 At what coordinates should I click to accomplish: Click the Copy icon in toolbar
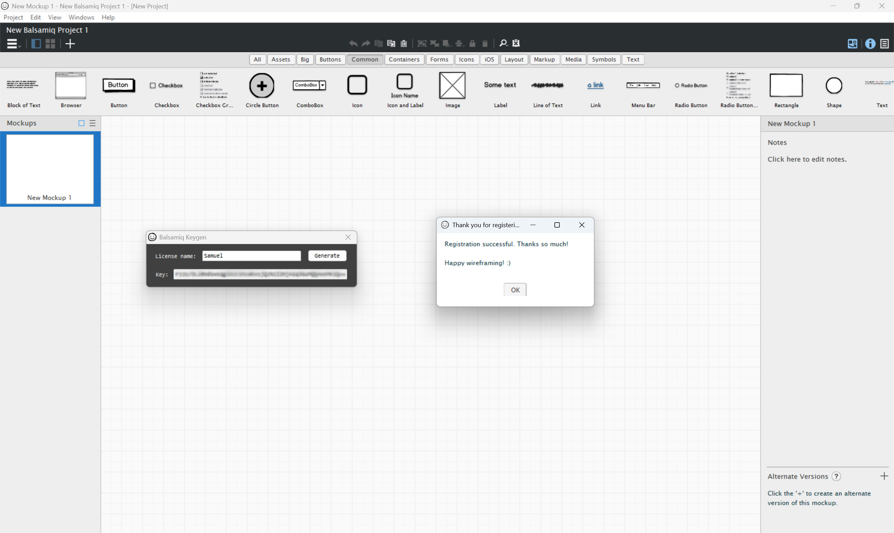(x=391, y=43)
